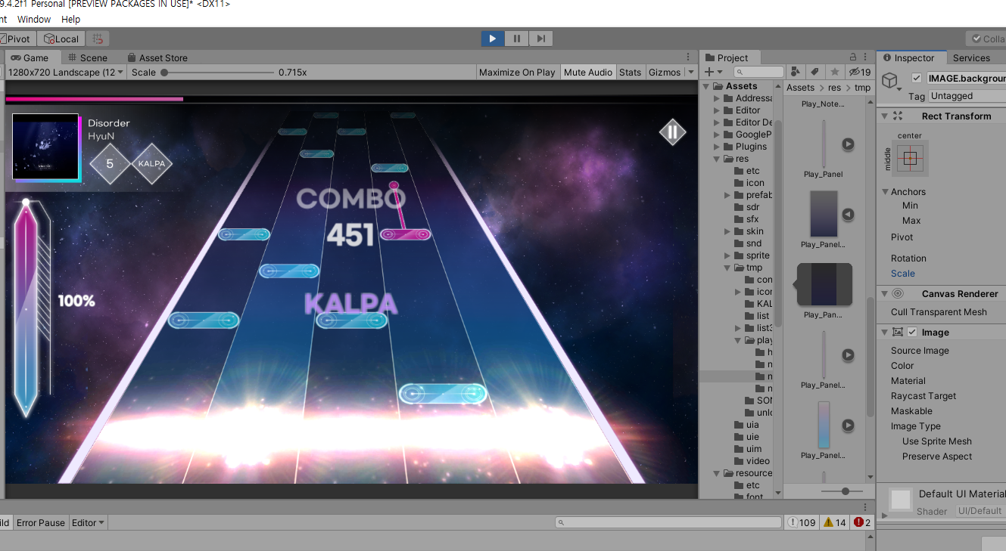Image resolution: width=1006 pixels, height=551 pixels.
Task: Open the Untagged tag dropdown
Action: [967, 96]
